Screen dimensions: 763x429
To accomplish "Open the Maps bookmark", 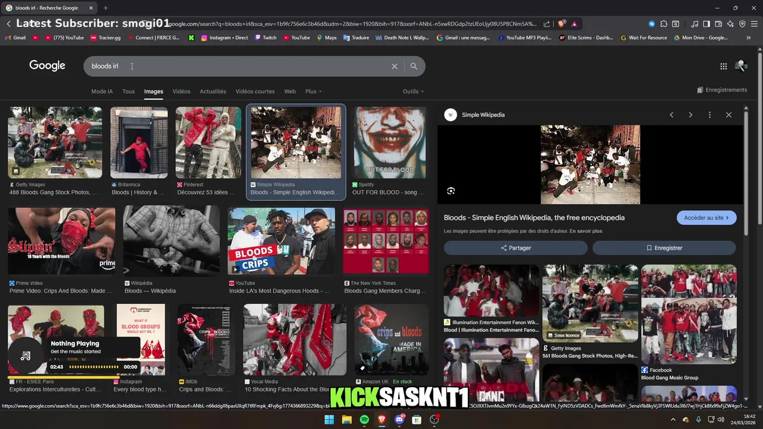I will pos(326,38).
